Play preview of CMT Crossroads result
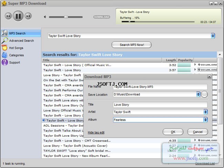The width and height of the screenshot is (224, 168). point(195,140)
